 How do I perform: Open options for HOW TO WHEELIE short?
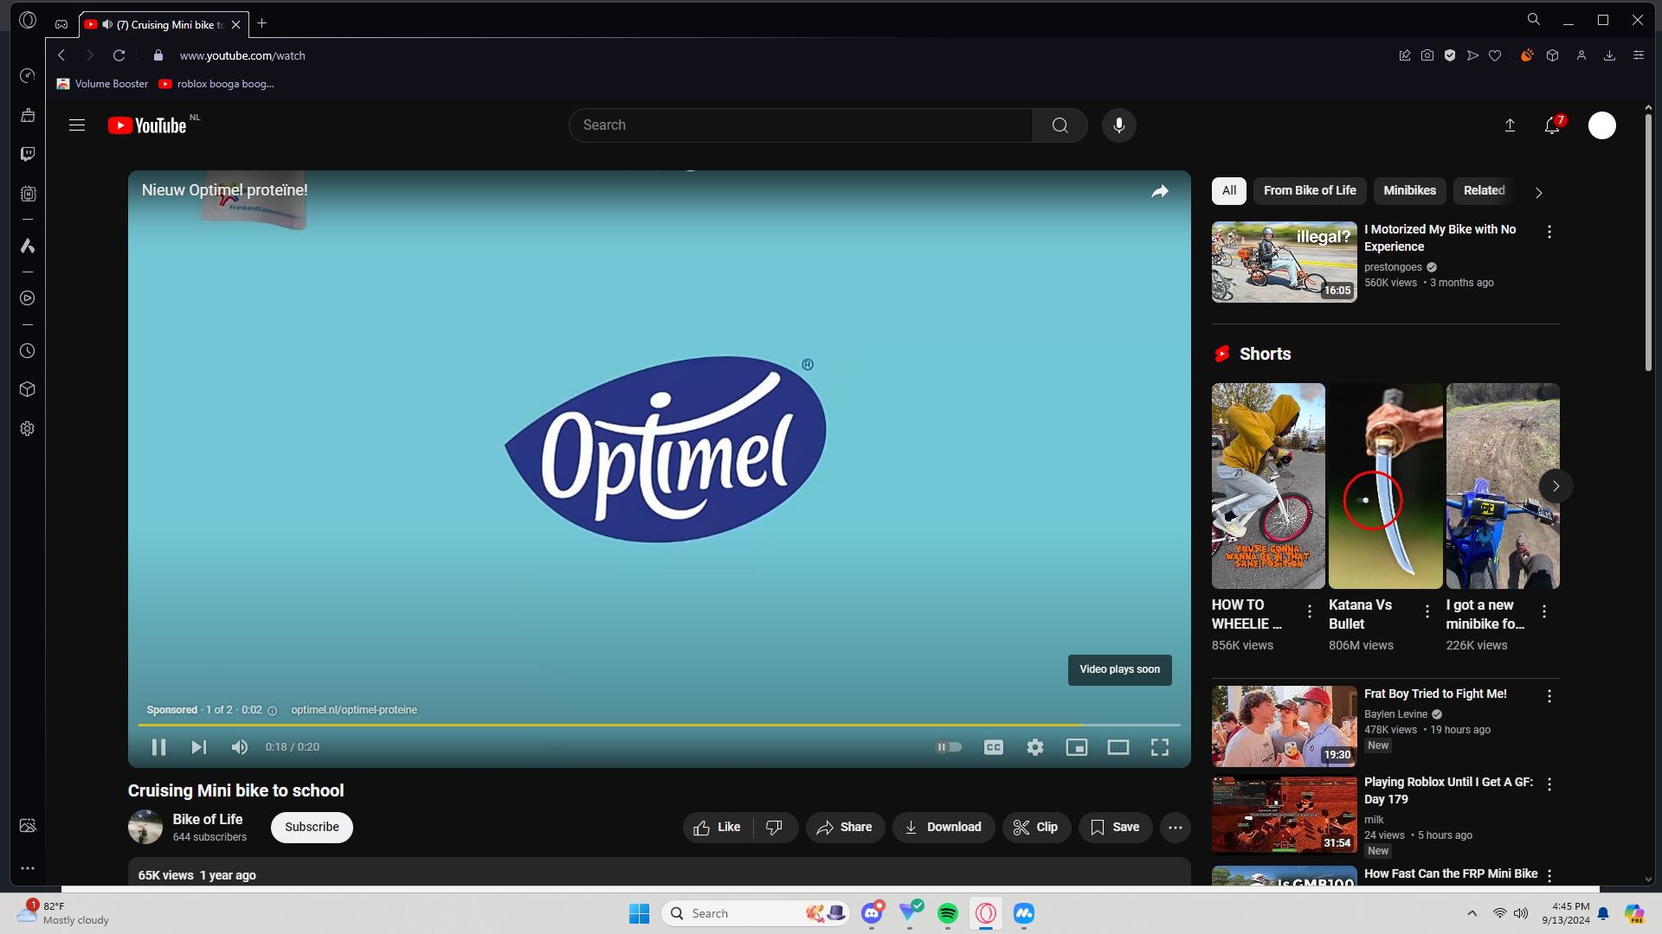coord(1310,611)
